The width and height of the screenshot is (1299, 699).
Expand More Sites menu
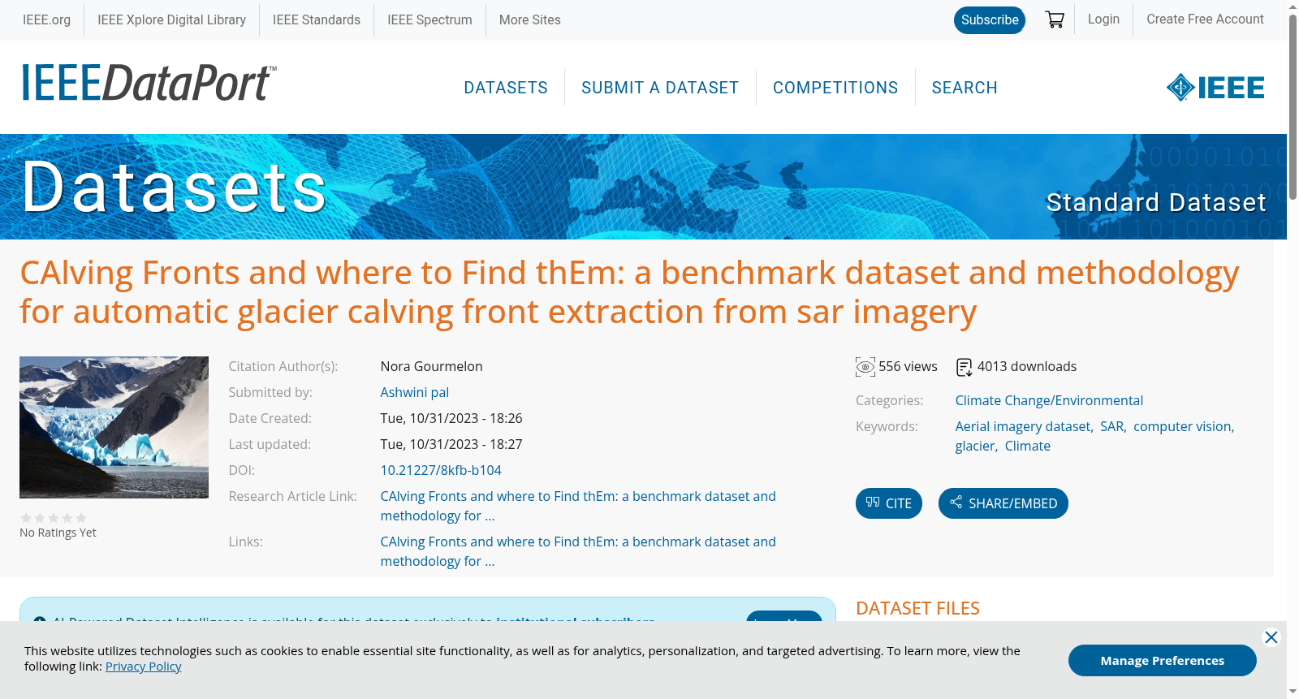pyautogui.click(x=529, y=19)
